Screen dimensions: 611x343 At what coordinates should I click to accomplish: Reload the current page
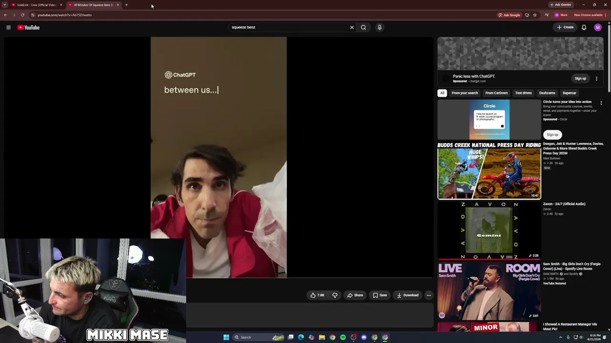tap(22, 15)
